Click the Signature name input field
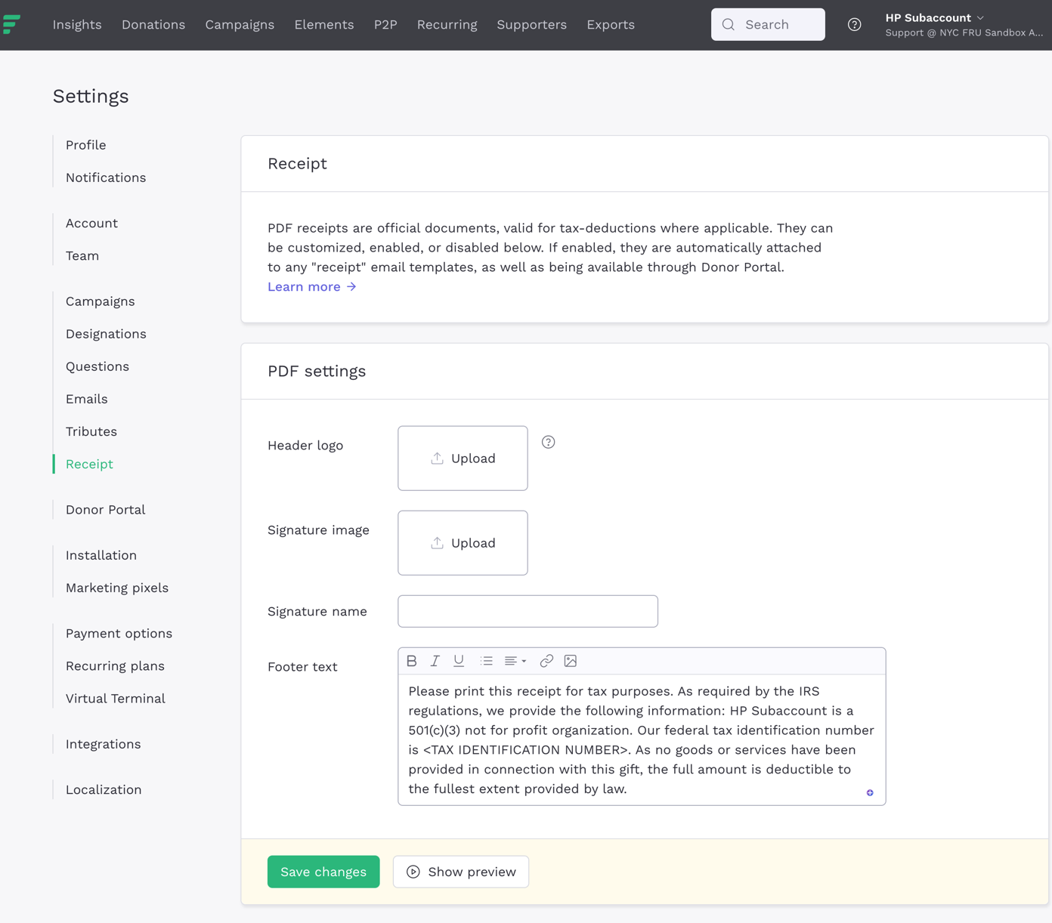This screenshot has width=1052, height=923. [x=528, y=611]
